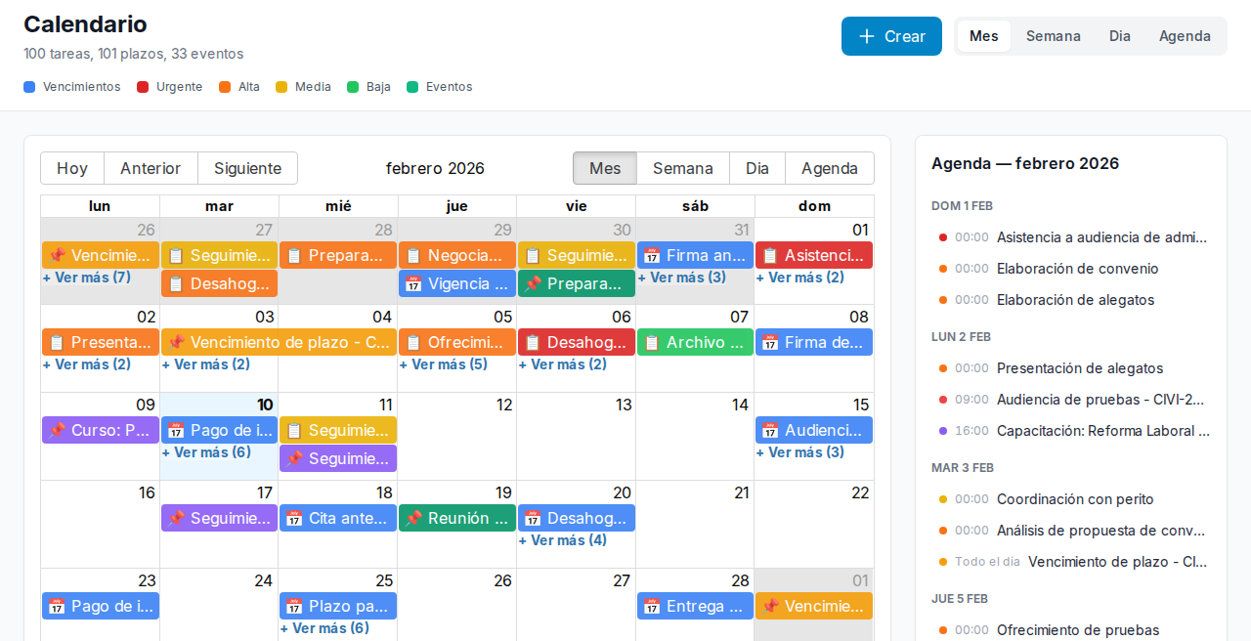Expand Ver más (4) on Friday 20
This screenshot has height=641, width=1251.
click(563, 540)
